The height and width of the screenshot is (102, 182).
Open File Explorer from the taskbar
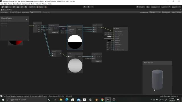click(x=61, y=100)
